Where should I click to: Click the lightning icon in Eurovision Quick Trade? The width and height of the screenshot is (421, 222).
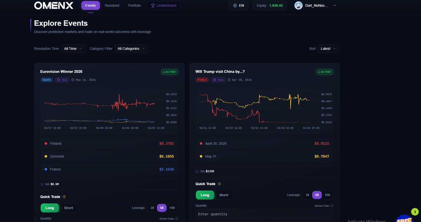pyautogui.click(x=64, y=197)
